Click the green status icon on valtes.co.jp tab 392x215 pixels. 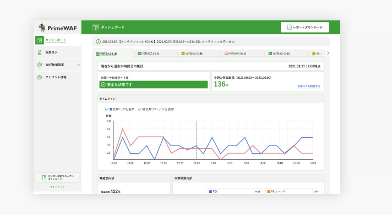(97, 54)
